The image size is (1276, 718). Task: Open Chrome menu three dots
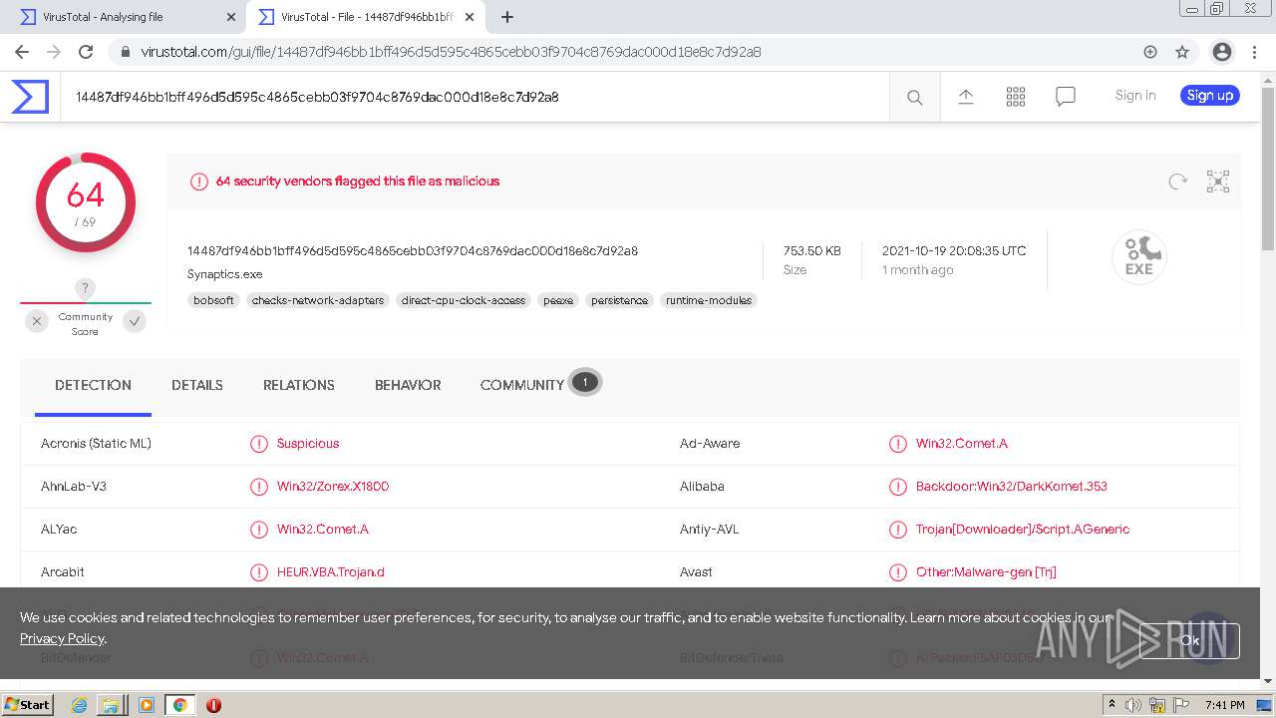point(1254,52)
